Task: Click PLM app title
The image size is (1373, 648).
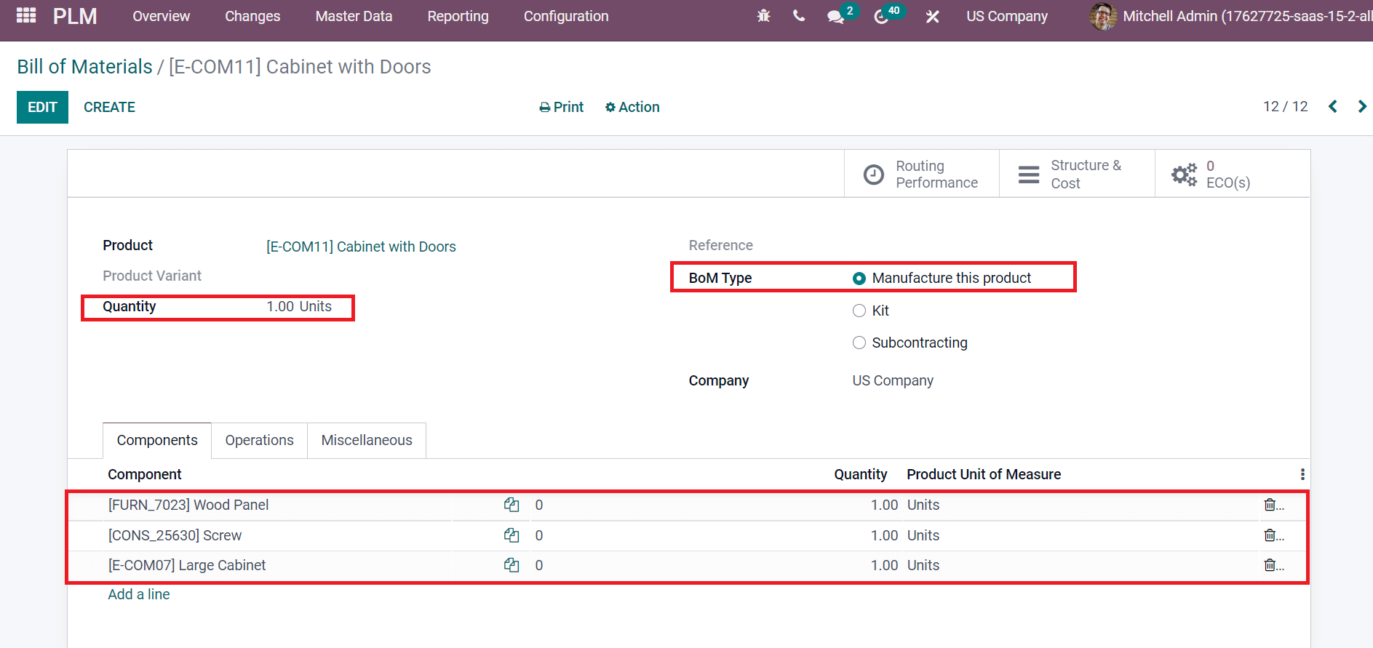Action: 75,16
